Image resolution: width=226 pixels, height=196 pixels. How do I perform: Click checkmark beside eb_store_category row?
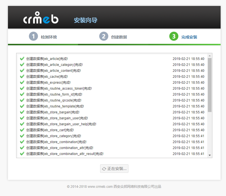[x=22, y=136]
